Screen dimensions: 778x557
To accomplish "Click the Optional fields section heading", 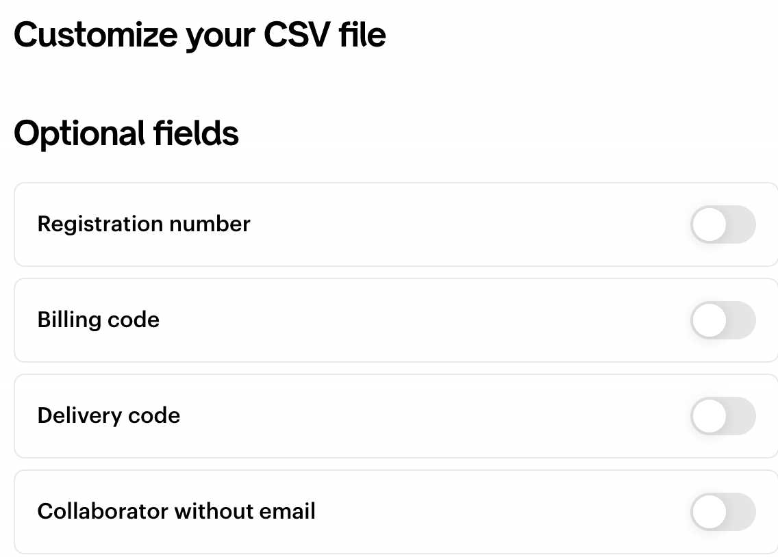I will [x=126, y=133].
